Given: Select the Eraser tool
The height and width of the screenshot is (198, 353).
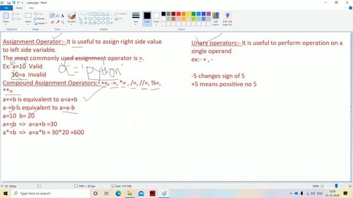Looking at the screenshot, I should 52,22.
